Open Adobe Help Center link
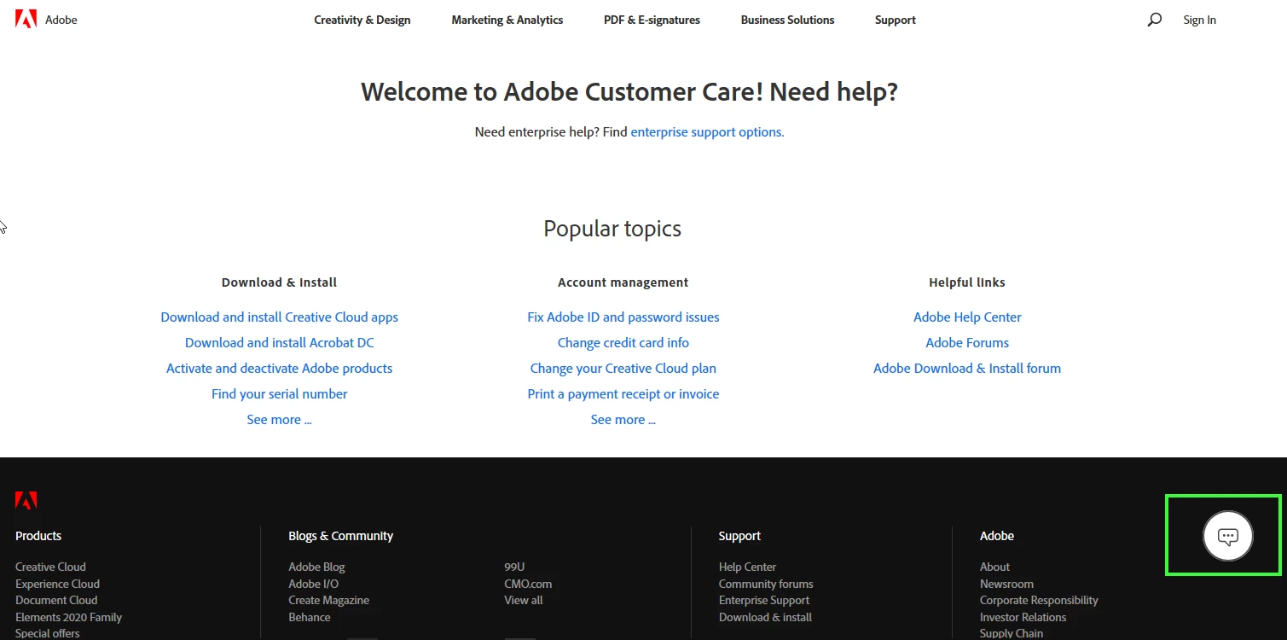1287x640 pixels. (x=967, y=317)
